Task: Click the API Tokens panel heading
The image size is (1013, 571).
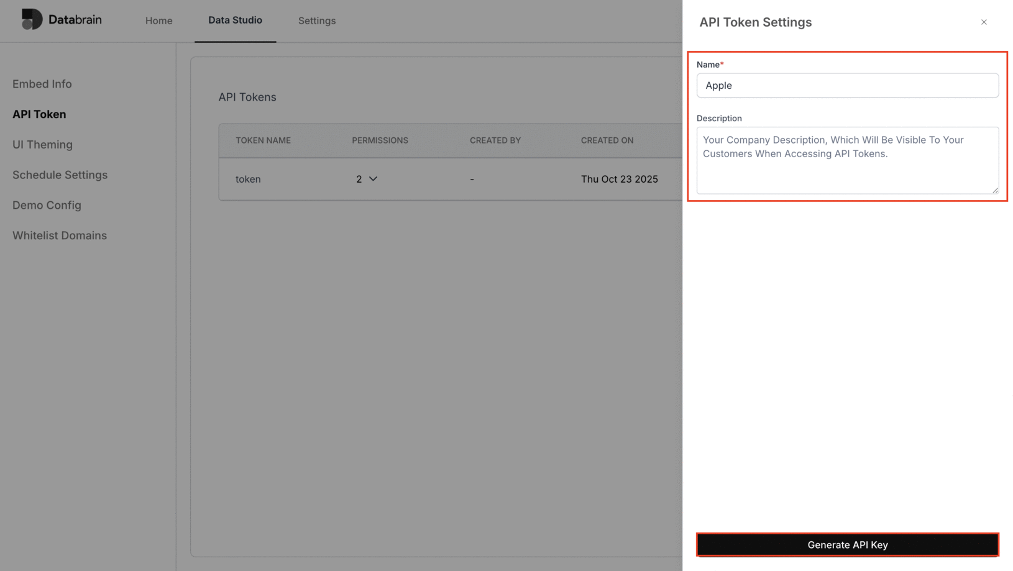Action: tap(247, 97)
